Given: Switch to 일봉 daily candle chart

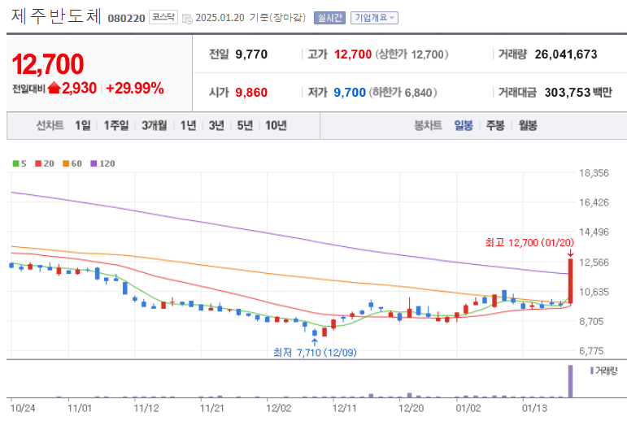Looking at the screenshot, I should point(464,125).
